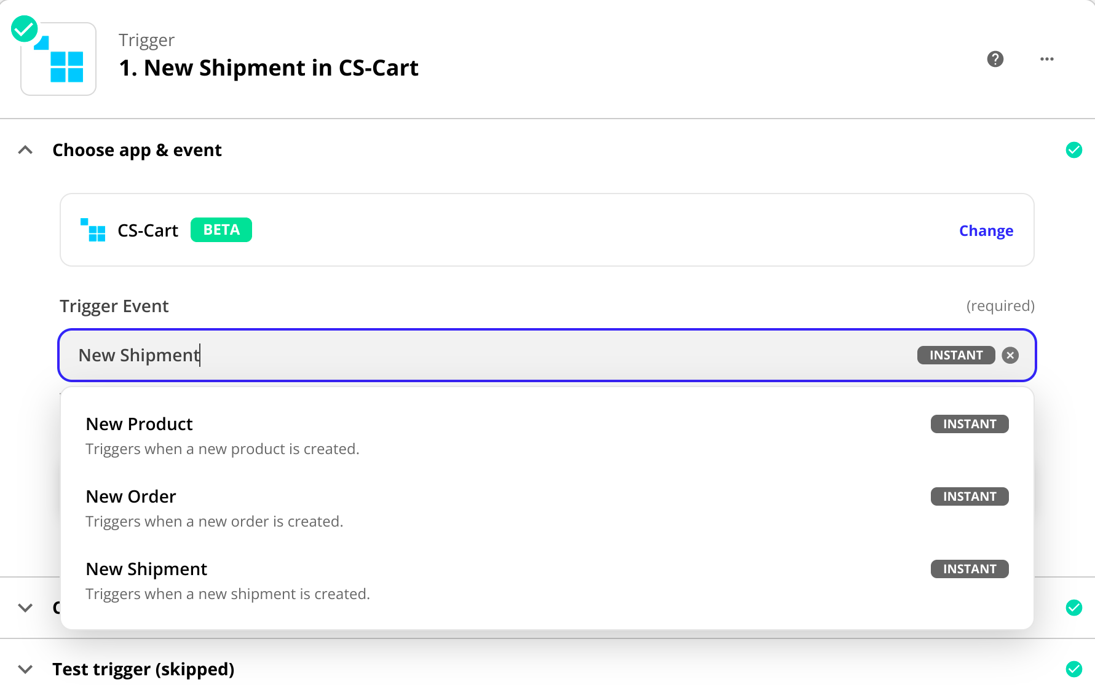Click the step title New Shipment in CS-Cart
Viewport: 1095px width, 698px height.
coord(269,68)
